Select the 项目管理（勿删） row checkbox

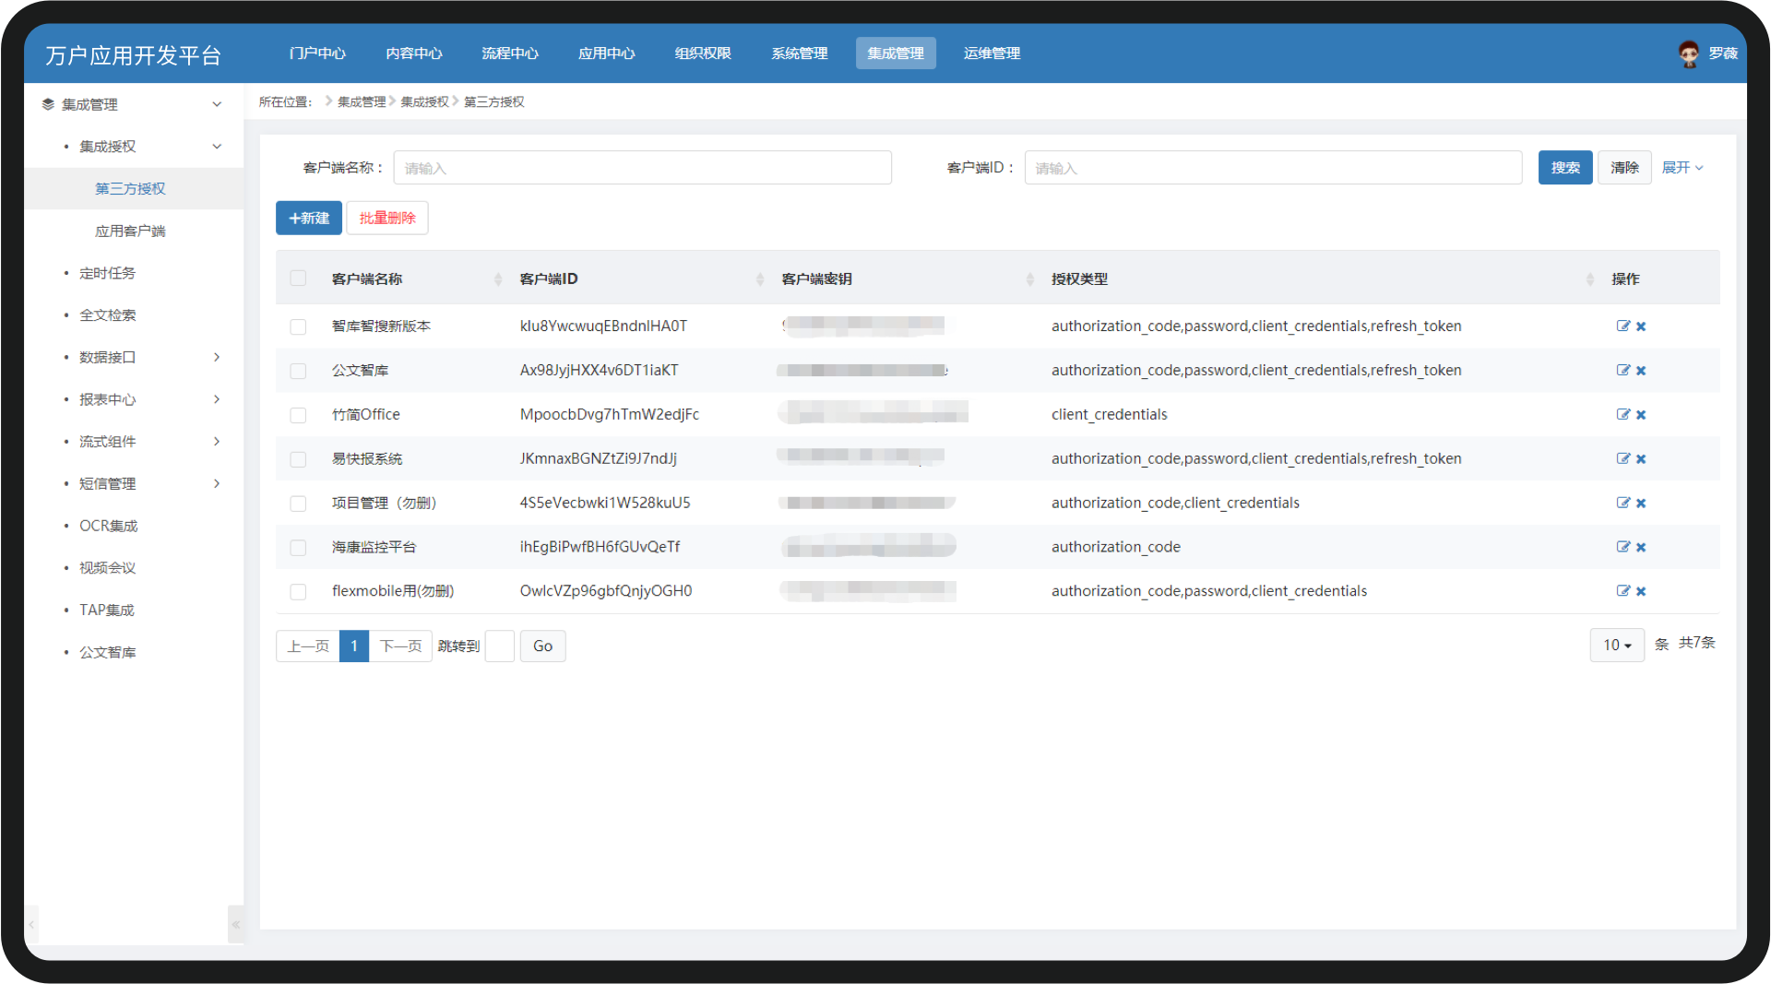[x=298, y=504]
